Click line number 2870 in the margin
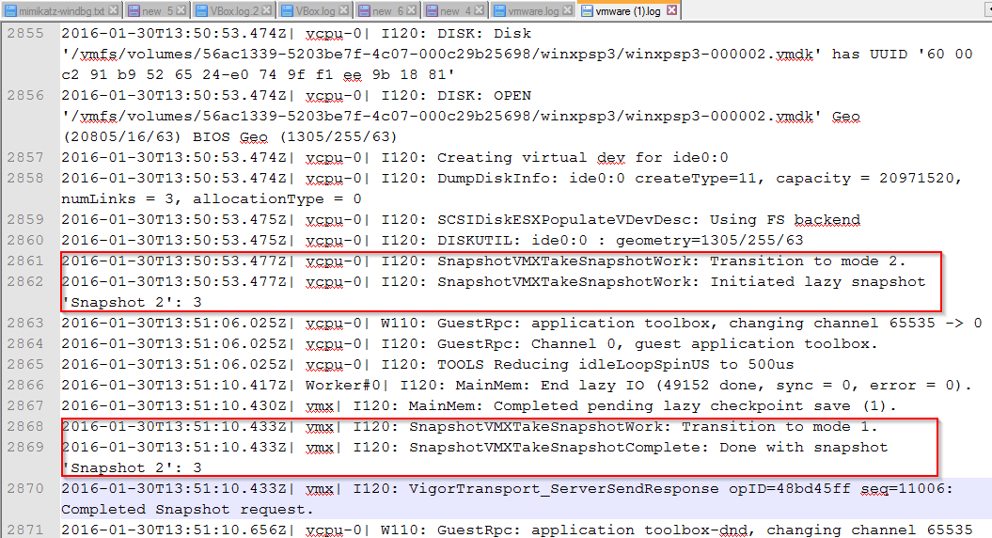The width and height of the screenshot is (992, 538). pos(25,488)
